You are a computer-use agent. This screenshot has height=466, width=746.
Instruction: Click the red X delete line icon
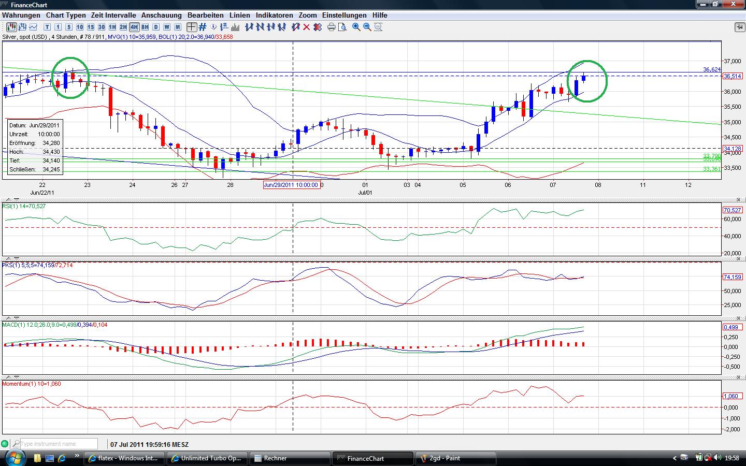tap(306, 27)
